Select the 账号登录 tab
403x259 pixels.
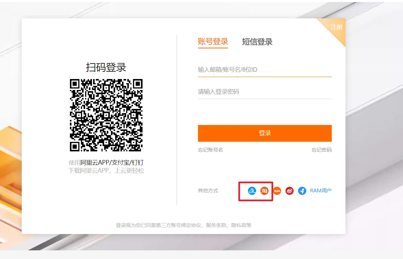tap(213, 41)
